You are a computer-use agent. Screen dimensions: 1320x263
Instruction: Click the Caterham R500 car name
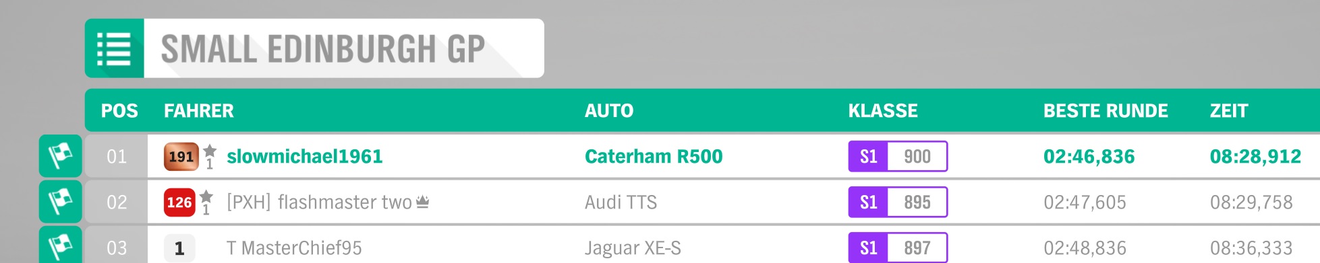click(654, 157)
